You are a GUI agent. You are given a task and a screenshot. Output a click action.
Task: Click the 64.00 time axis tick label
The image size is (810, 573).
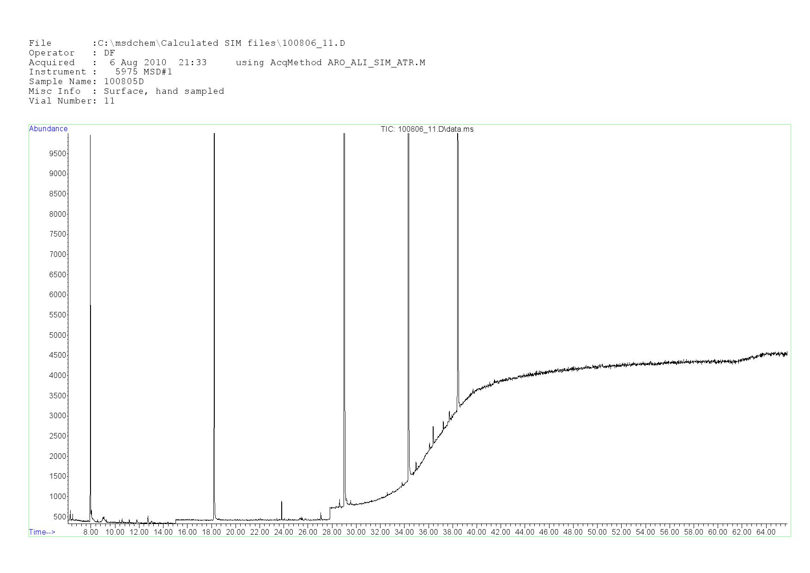(x=765, y=532)
